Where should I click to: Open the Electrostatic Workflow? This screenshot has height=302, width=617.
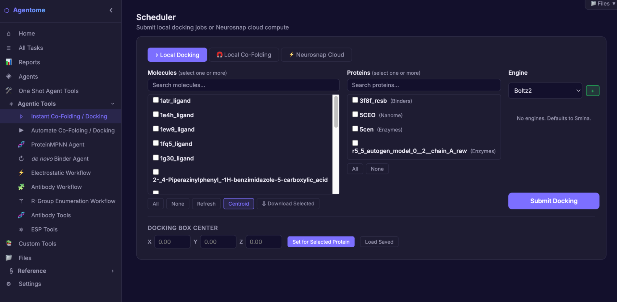tap(61, 173)
